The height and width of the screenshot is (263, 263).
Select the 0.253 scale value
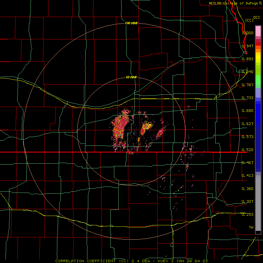point(248,214)
